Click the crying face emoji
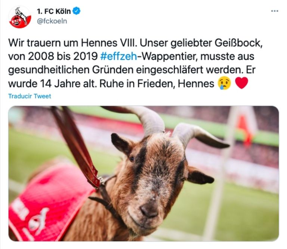The image size is (287, 249). click(224, 83)
